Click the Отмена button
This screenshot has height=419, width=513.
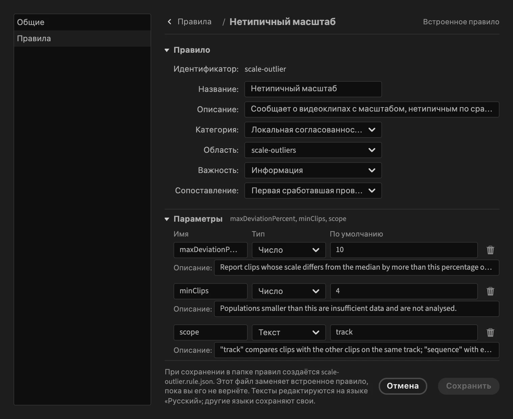403,386
